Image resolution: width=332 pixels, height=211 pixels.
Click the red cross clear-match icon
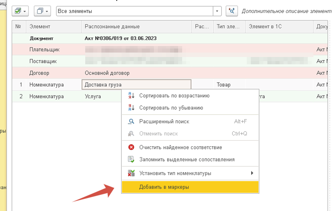[131, 147]
